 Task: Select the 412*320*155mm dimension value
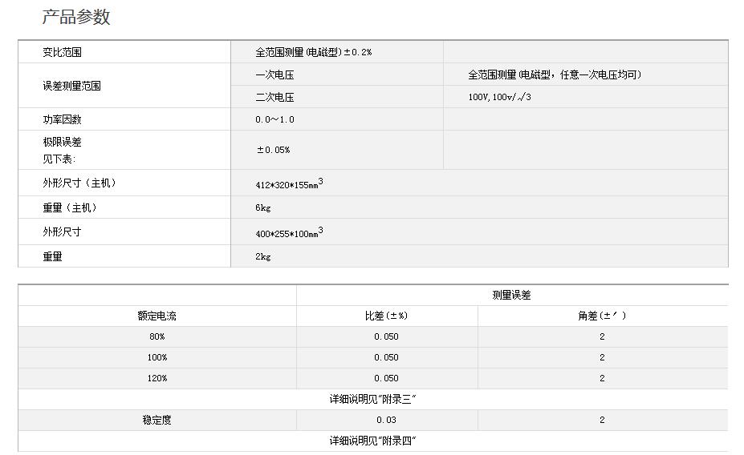click(289, 183)
